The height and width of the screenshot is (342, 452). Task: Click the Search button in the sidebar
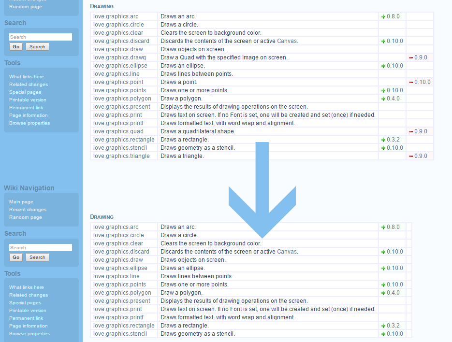(37, 46)
